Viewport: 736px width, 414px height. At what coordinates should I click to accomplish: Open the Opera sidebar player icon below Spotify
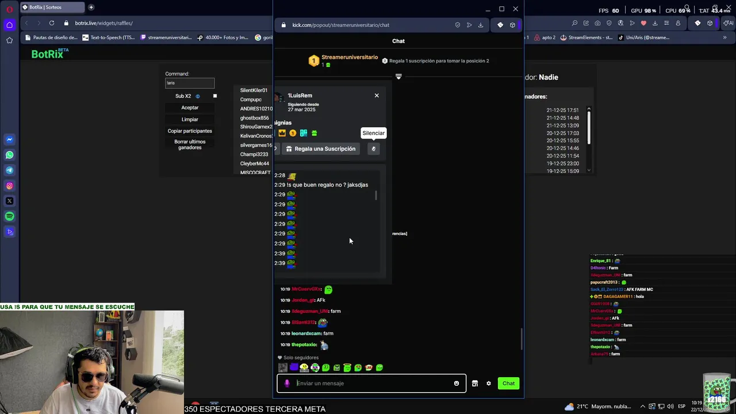pyautogui.click(x=9, y=232)
